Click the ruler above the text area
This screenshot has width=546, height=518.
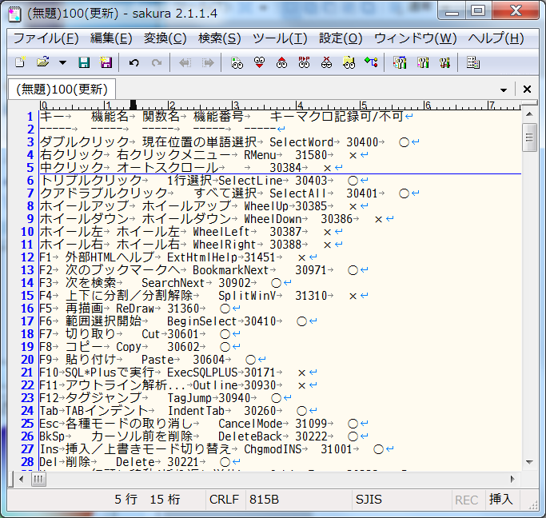(x=281, y=106)
